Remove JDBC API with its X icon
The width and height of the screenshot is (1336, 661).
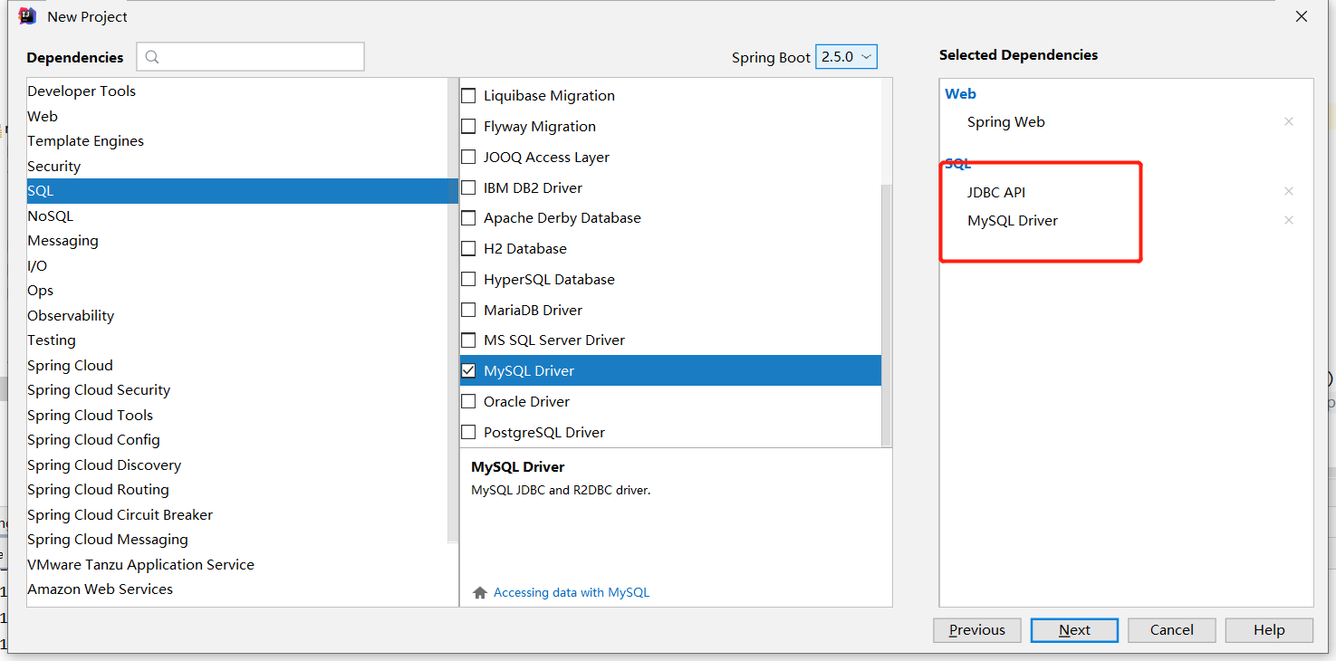[x=1289, y=191]
